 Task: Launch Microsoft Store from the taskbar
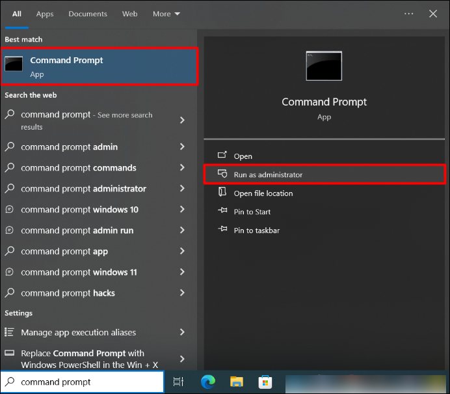tap(265, 382)
